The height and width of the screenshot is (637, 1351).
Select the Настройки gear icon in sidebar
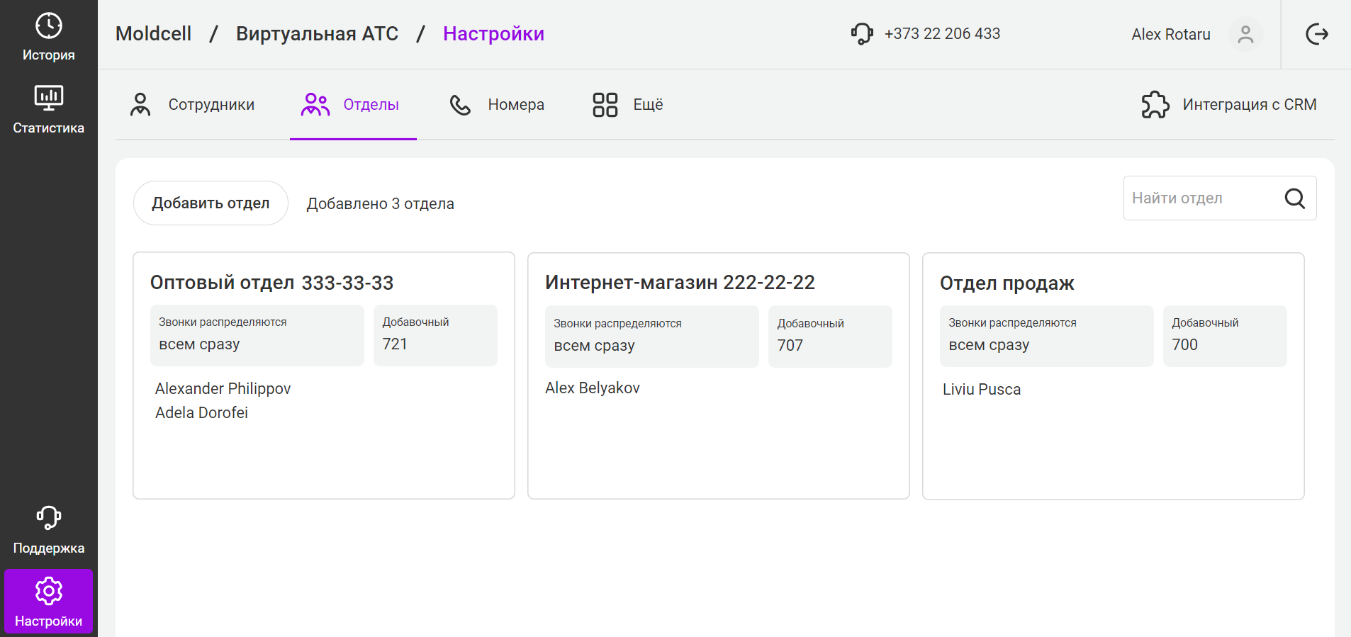[x=48, y=591]
